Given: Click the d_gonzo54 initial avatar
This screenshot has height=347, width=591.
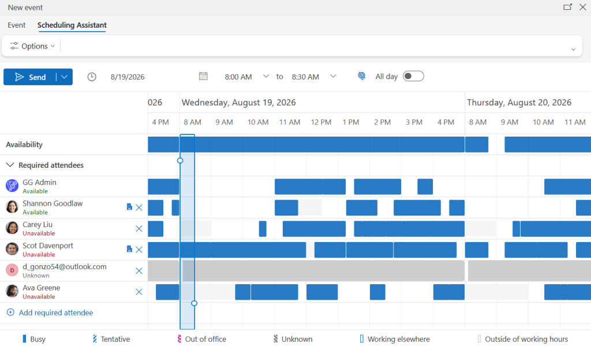Looking at the screenshot, I should tap(12, 270).
